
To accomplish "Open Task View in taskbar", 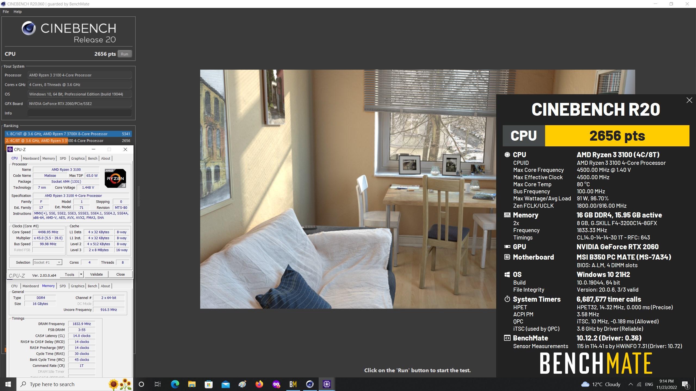I will tap(158, 384).
